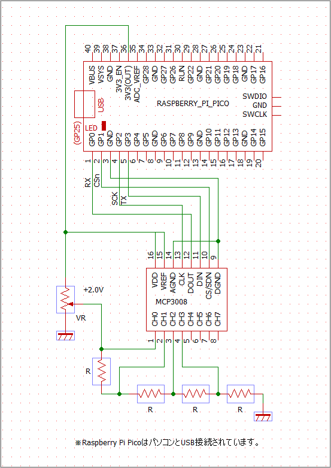Image resolution: width=331 pixels, height=468 pixels.
Task: Click the SWDIO pin label
Action: point(254,96)
